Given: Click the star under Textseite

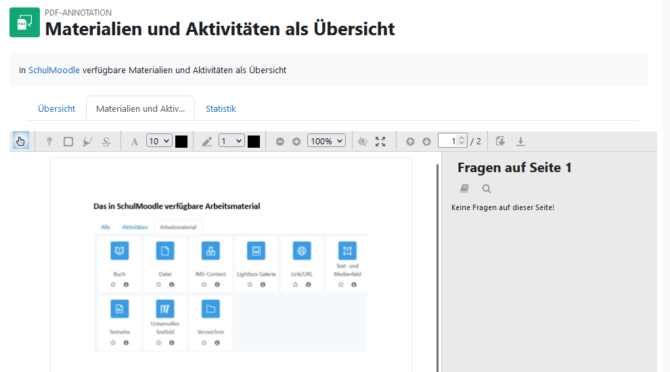Looking at the screenshot, I should click(x=113, y=342).
